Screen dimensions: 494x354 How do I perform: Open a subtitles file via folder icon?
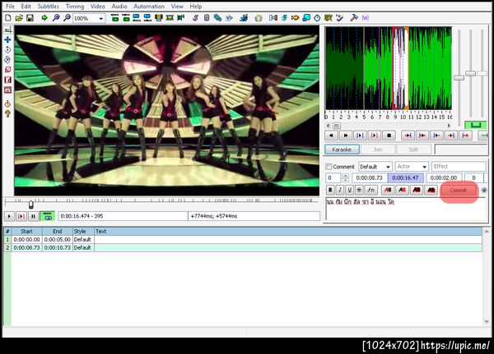click(19, 18)
